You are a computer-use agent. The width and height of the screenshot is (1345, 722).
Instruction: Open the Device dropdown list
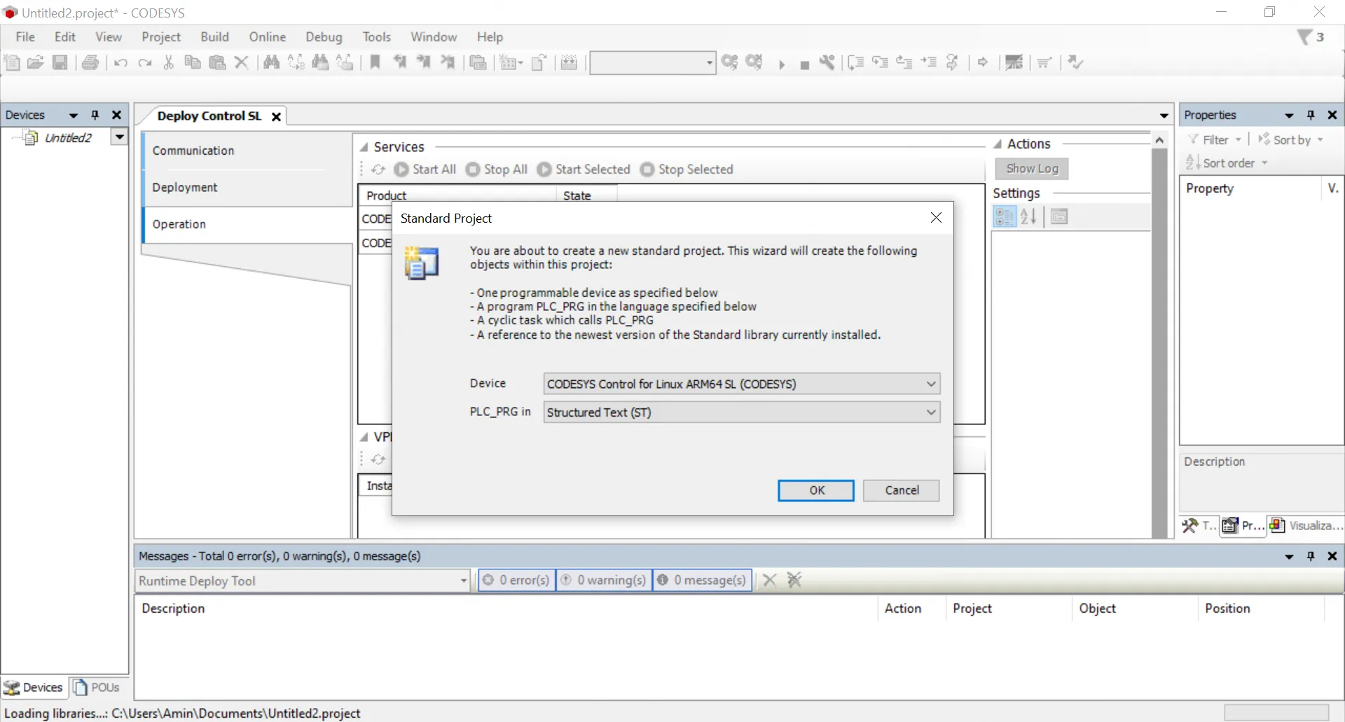[x=930, y=384]
